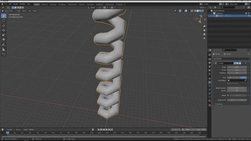Click the Axis Object eyedropper icon
The image size is (251, 141).
coord(246,81)
